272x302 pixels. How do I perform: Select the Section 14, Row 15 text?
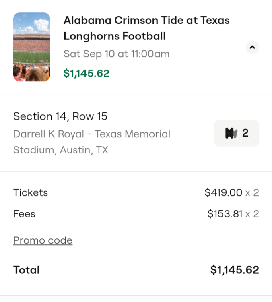point(60,116)
